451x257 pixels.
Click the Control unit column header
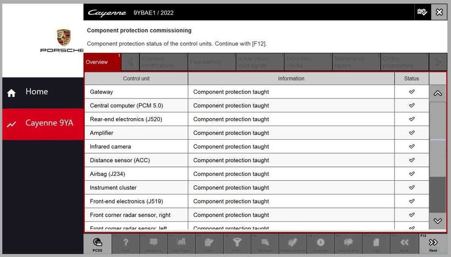tap(136, 78)
